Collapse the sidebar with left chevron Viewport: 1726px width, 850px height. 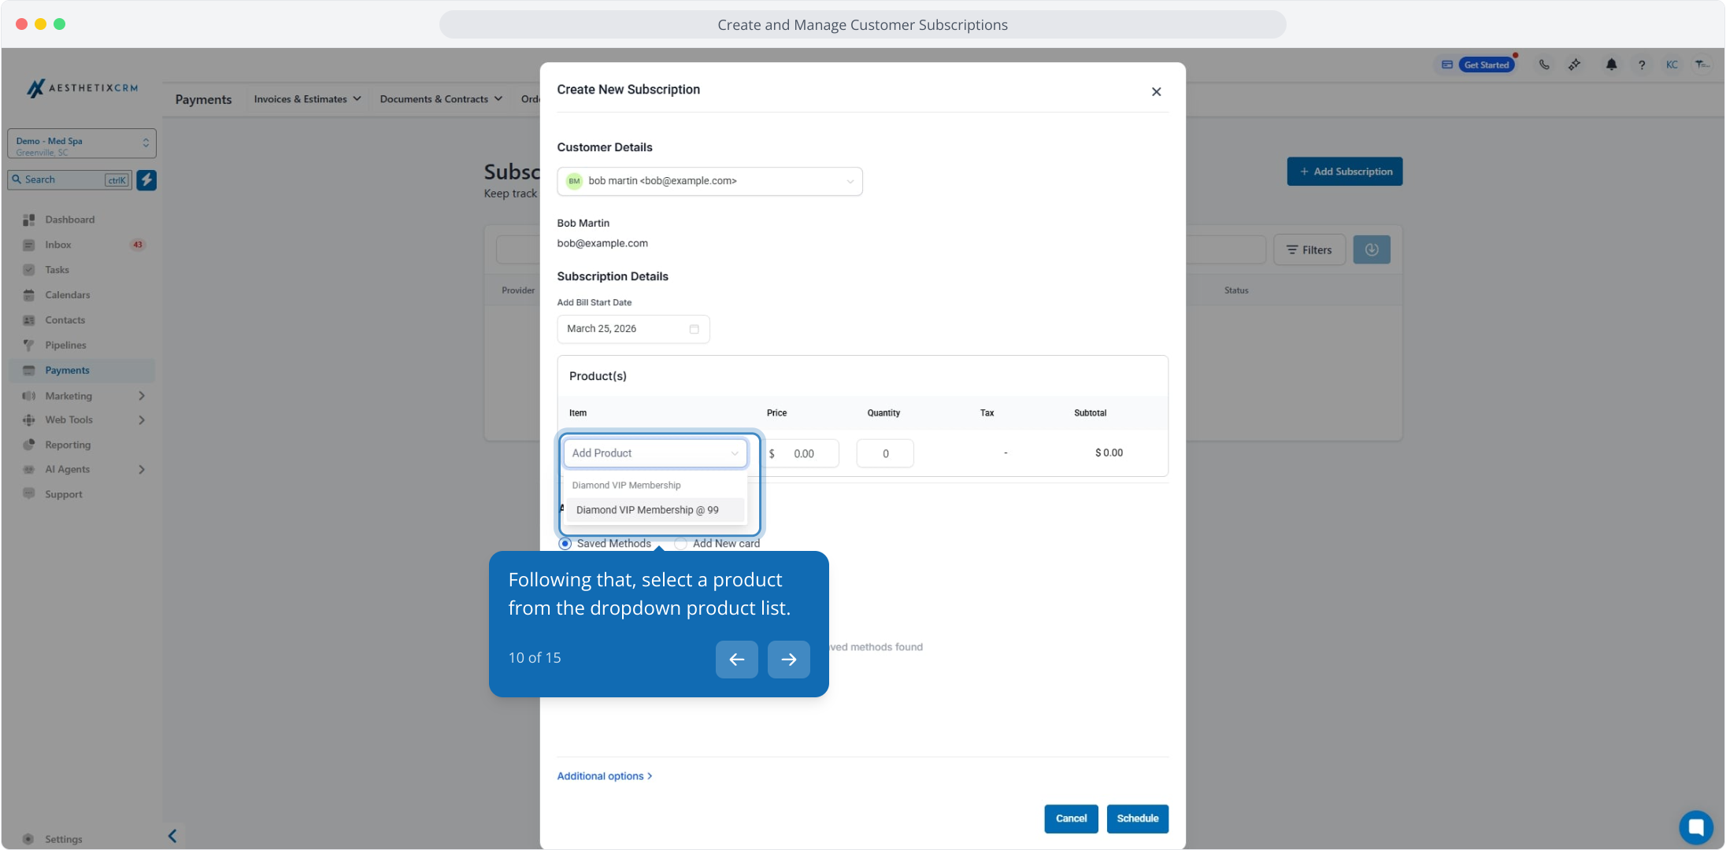tap(172, 836)
